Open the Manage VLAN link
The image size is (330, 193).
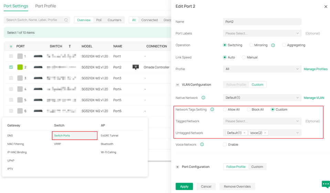[x=314, y=98]
